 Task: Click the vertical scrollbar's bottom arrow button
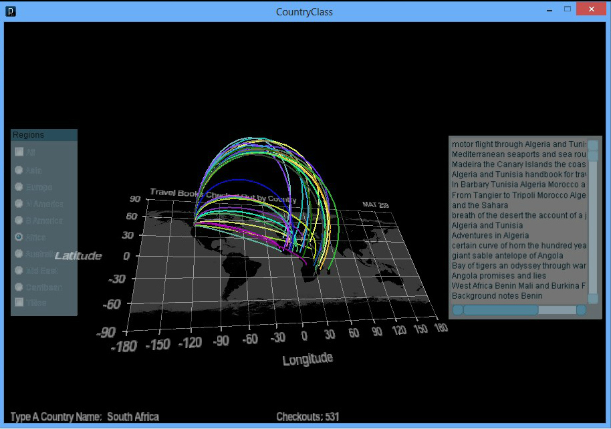pos(593,299)
